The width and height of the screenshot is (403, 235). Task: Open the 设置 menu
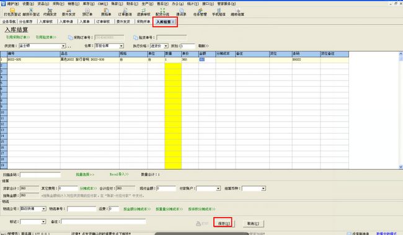[x=29, y=4]
